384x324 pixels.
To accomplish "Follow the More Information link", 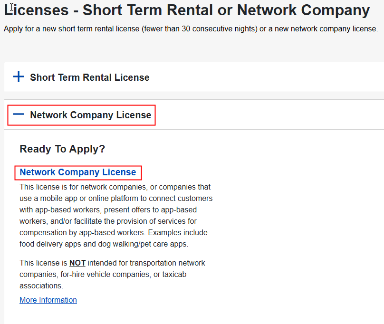I will coord(48,300).
